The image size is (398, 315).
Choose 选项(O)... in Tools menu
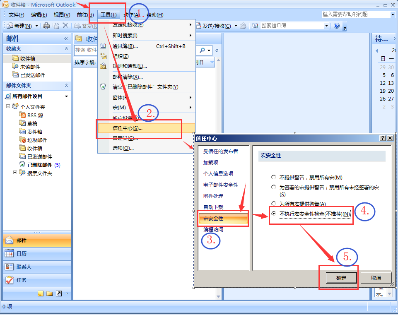tap(147, 148)
